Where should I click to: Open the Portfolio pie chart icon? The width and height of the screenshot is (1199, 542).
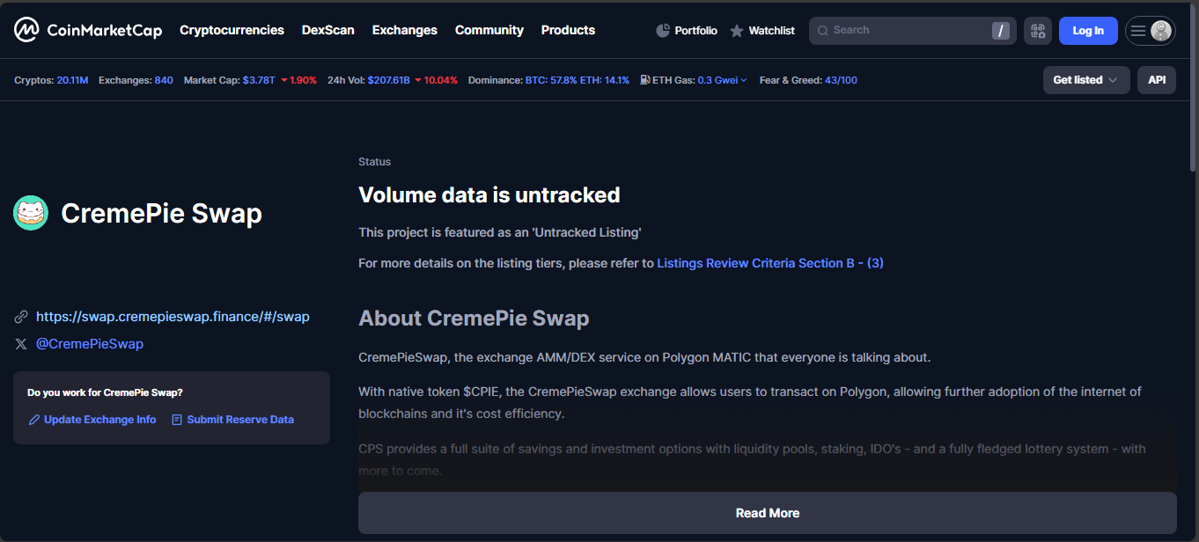coord(663,31)
